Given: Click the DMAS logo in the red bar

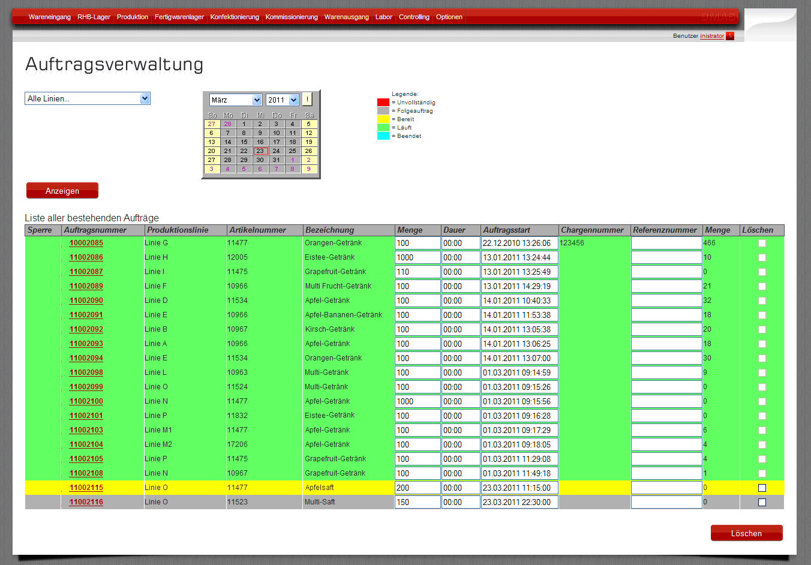Looking at the screenshot, I should (718, 17).
